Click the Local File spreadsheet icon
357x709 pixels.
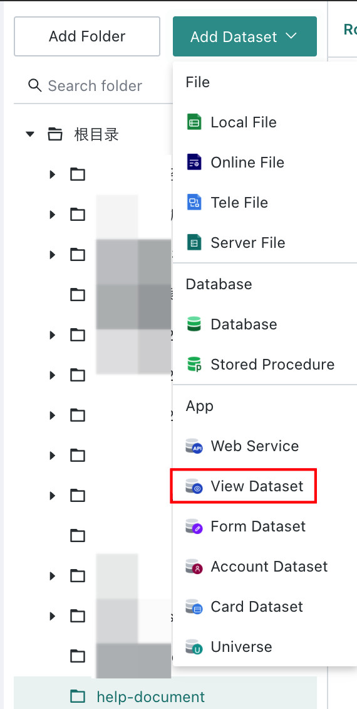point(194,122)
